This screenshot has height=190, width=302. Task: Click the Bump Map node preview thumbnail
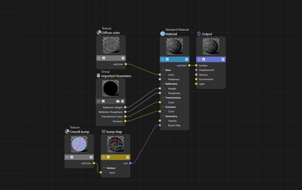[x=116, y=144]
